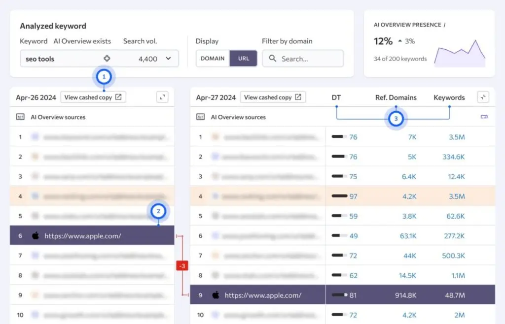Click AI Overview sources icon in Apr-27 panel
Viewport: 505px width, 324px height.
click(201, 117)
